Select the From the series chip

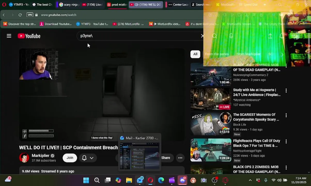pyautogui.click(x=217, y=54)
